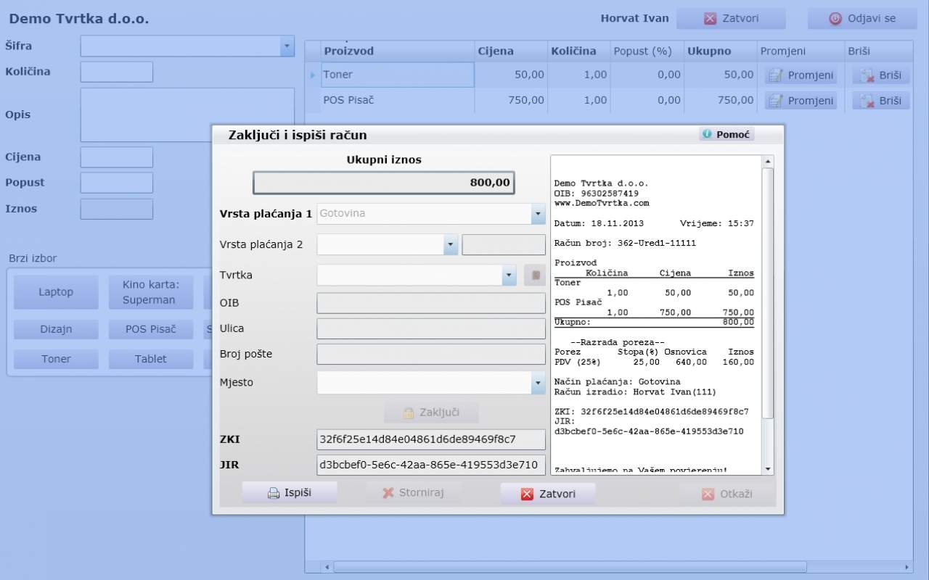Click Briši for the Toner row
The width and height of the screenshot is (929, 580).
click(880, 75)
